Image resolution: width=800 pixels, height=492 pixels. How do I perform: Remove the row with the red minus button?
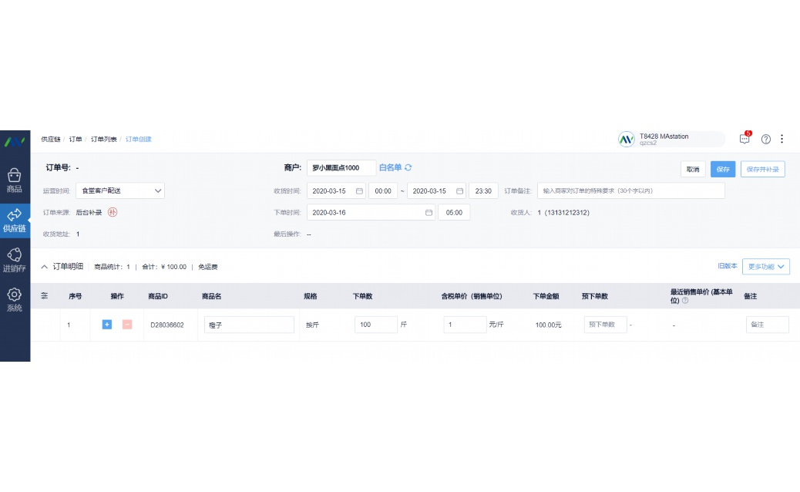tap(127, 325)
